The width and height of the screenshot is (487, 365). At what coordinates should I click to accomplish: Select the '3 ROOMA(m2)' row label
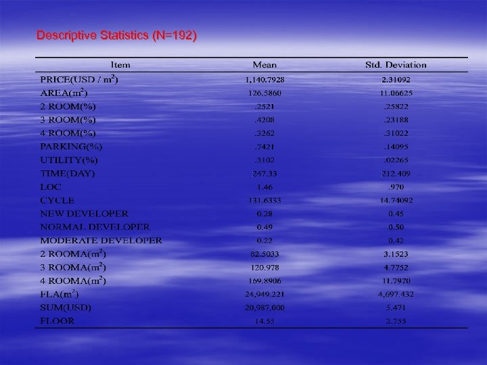73,267
